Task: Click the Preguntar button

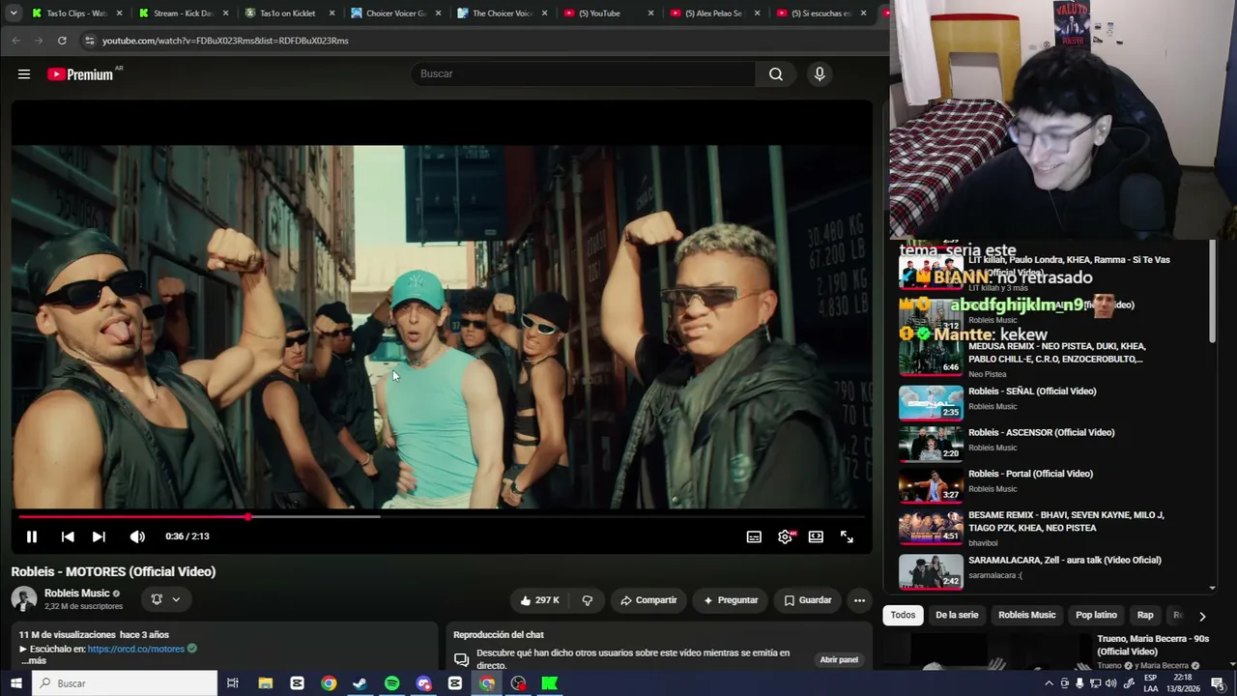Action: click(731, 600)
